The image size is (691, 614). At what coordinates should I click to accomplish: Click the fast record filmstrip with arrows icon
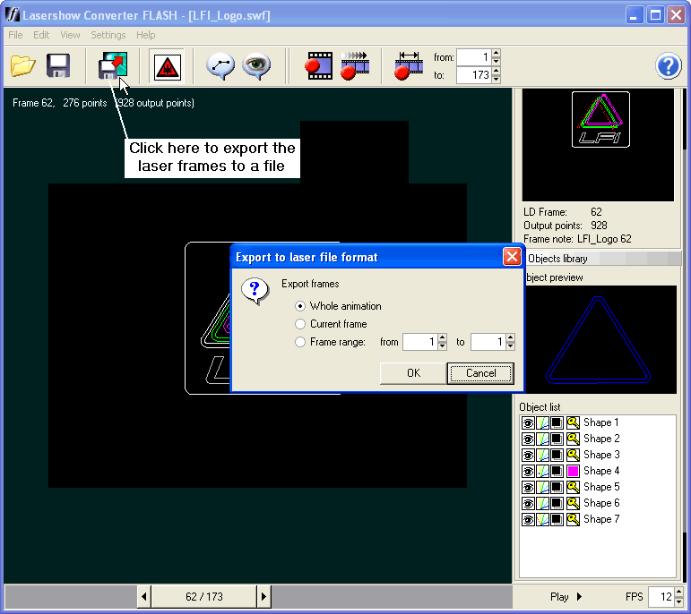[355, 66]
